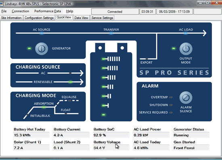Click the CHARGING MODE heading
Screen dimensions: 222x160
pos(36,96)
